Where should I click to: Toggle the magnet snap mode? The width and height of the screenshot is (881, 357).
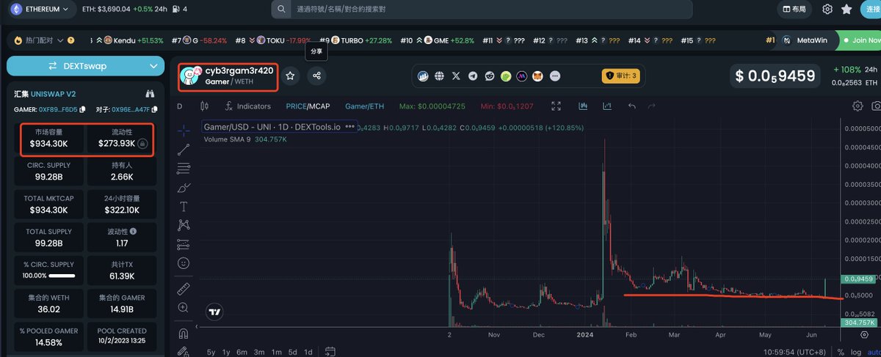click(184, 333)
